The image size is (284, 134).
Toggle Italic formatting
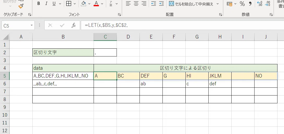46,4
